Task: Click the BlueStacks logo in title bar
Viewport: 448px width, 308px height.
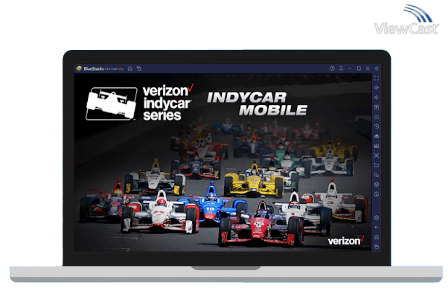Action: [x=79, y=68]
